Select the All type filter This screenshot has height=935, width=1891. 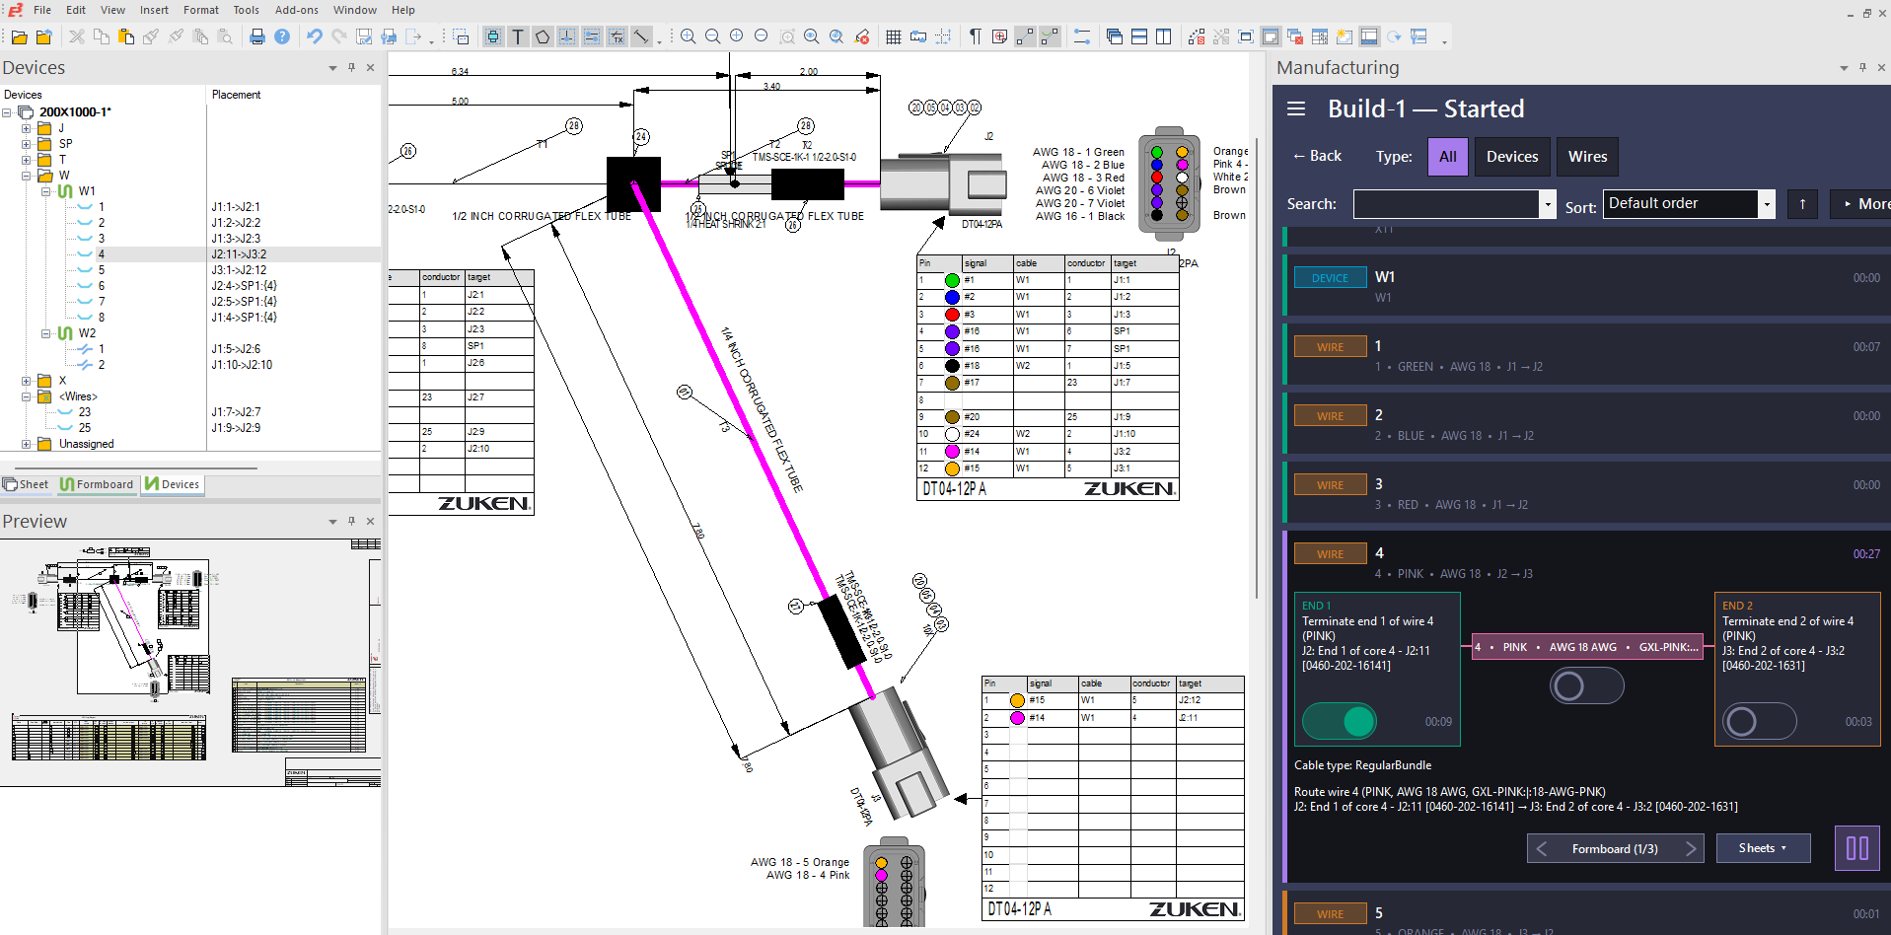pos(1448,157)
